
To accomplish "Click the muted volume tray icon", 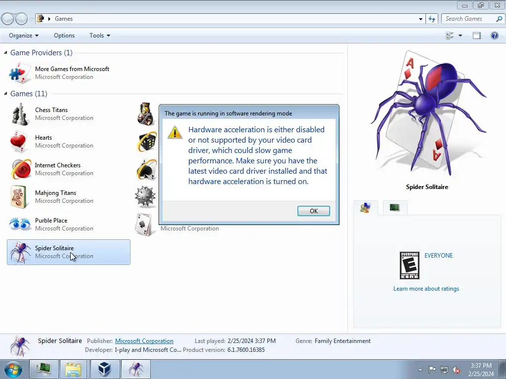I will (456, 370).
